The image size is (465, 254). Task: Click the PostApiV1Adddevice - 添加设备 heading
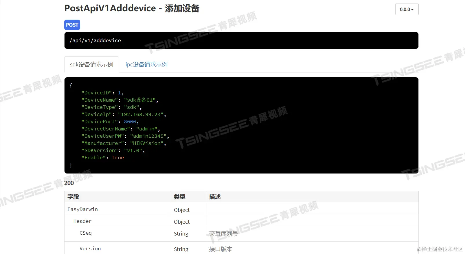132,8
